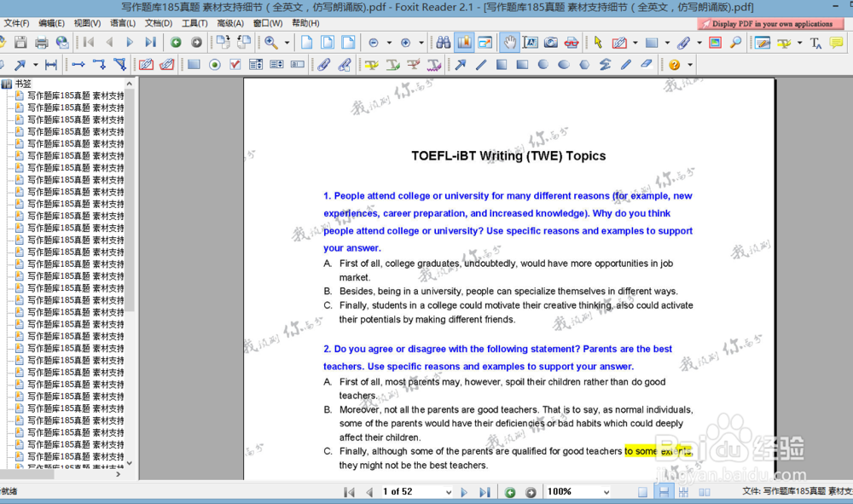Screen dimensions: 853x504
Task: Click the 书签 panel header
Action: point(23,84)
